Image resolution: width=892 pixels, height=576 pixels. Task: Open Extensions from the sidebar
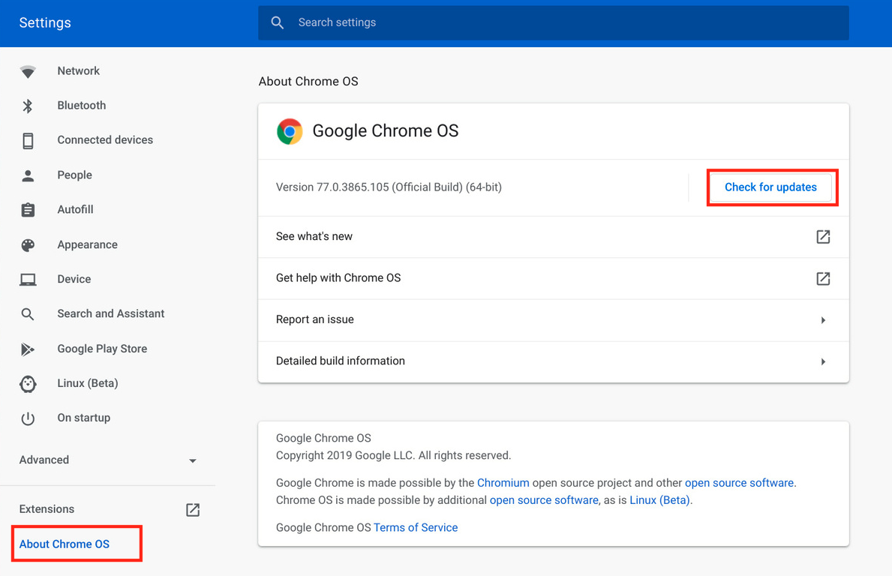[47, 509]
